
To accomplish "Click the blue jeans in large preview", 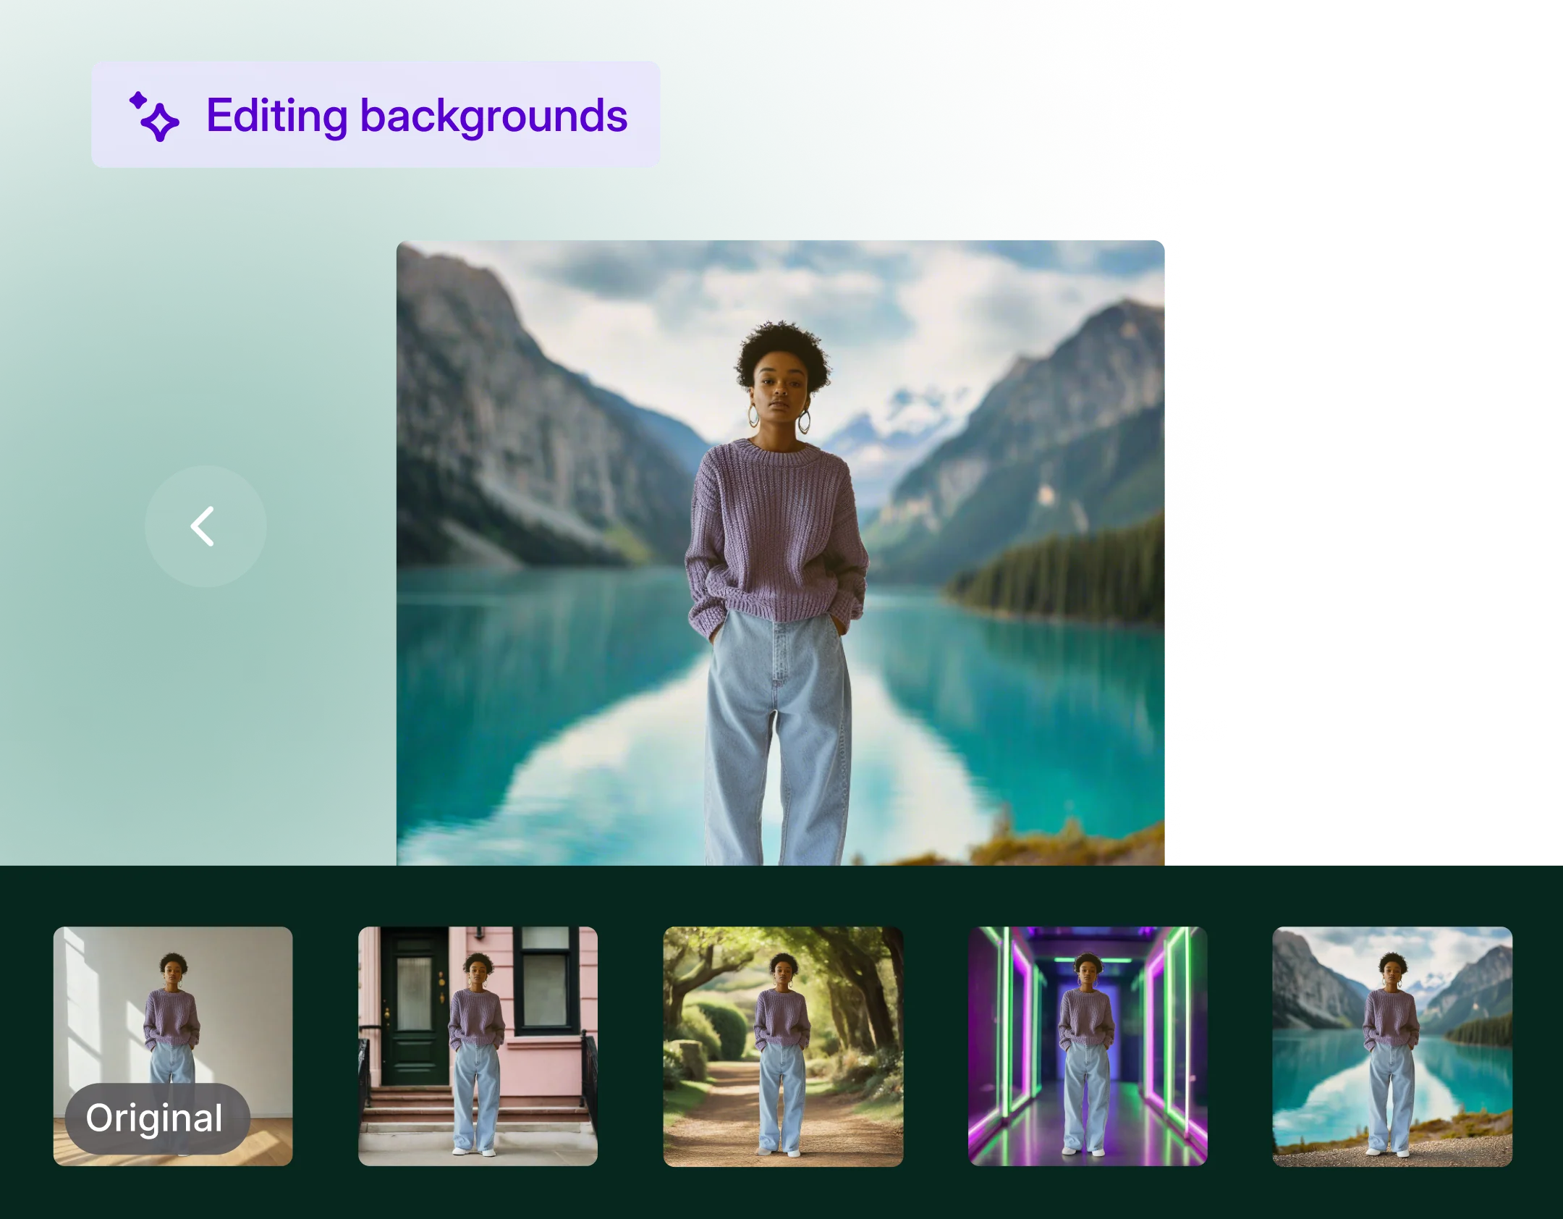I will (x=778, y=724).
